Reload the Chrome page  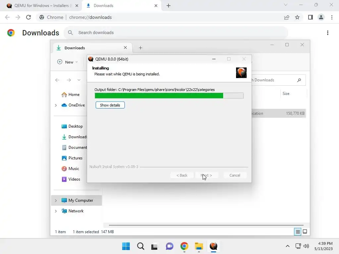coord(28,17)
